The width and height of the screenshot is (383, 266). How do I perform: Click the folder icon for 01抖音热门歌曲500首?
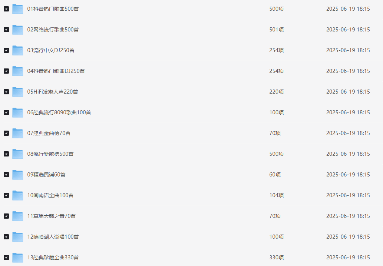click(x=17, y=9)
